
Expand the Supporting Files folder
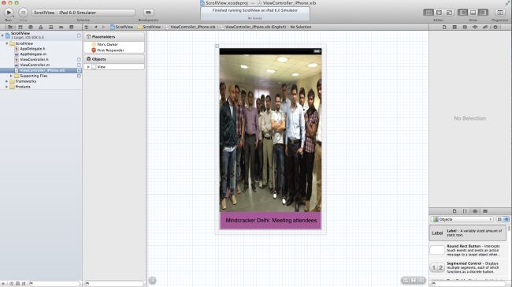tap(11, 76)
